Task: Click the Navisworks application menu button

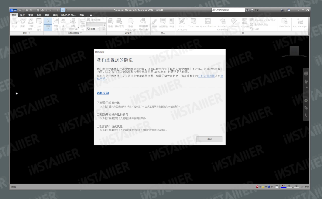Action: click(13, 10)
